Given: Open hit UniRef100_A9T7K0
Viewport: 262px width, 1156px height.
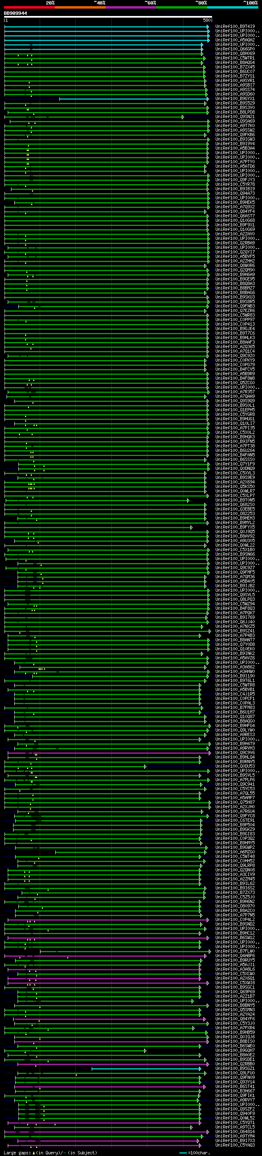Looking at the screenshot, I should [x=235, y=125].
